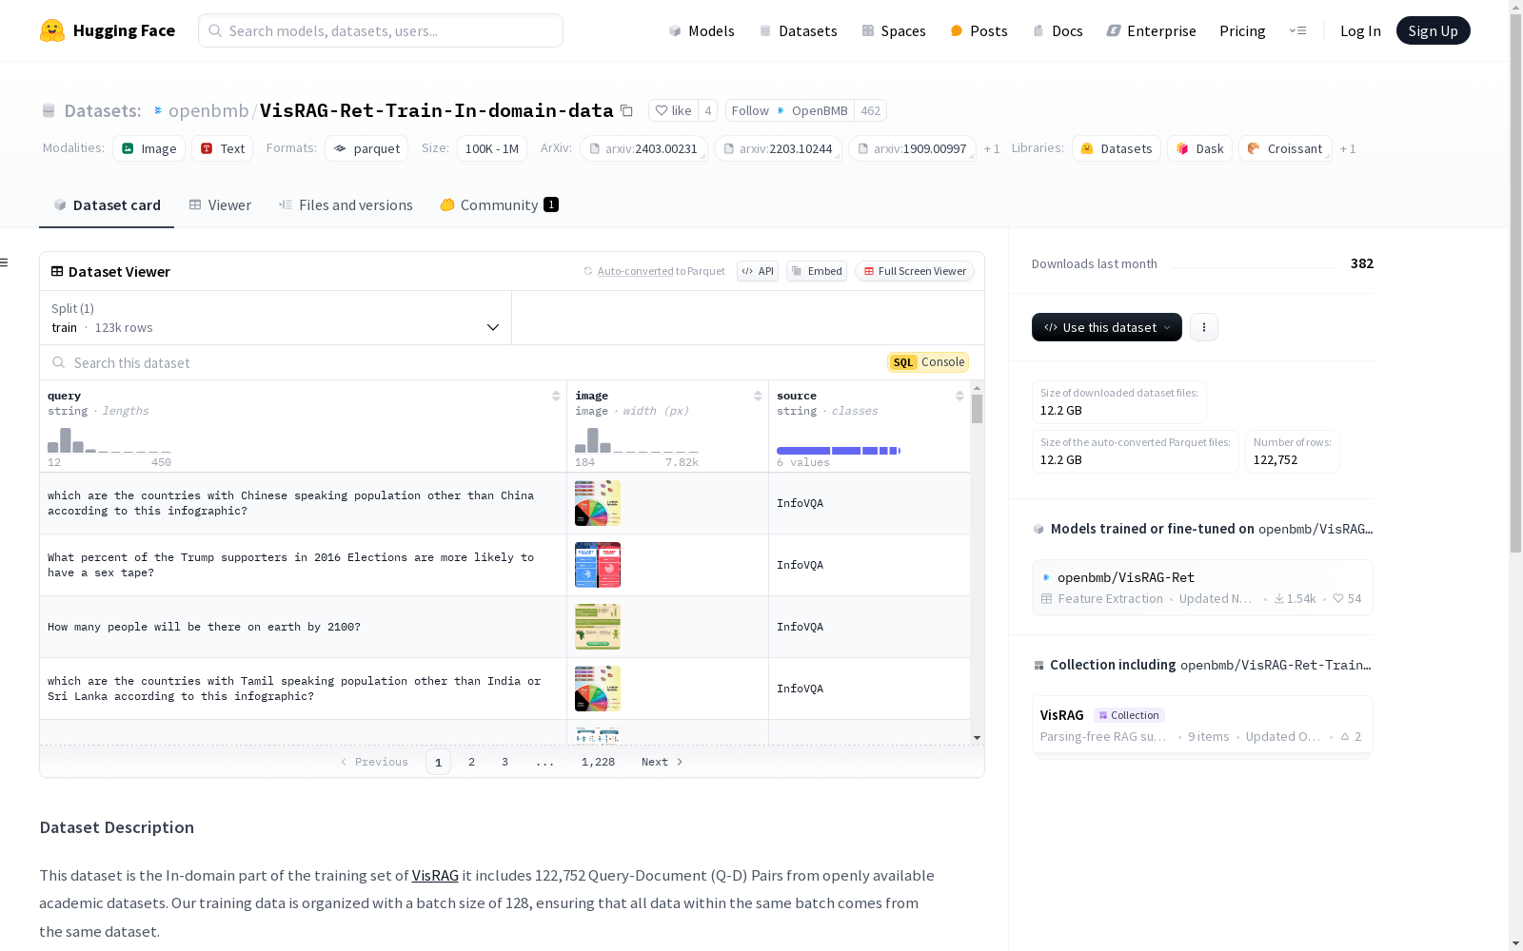The image size is (1523, 951).
Task: Click the 100K - 1M size tag
Action: [492, 148]
